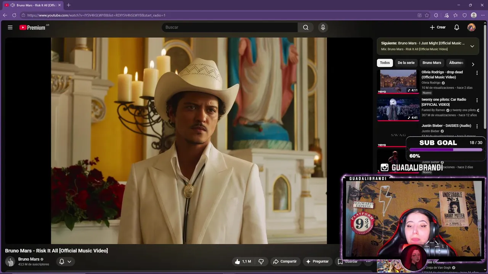Click the Guardar button
The width and height of the screenshot is (488, 274).
348,261
